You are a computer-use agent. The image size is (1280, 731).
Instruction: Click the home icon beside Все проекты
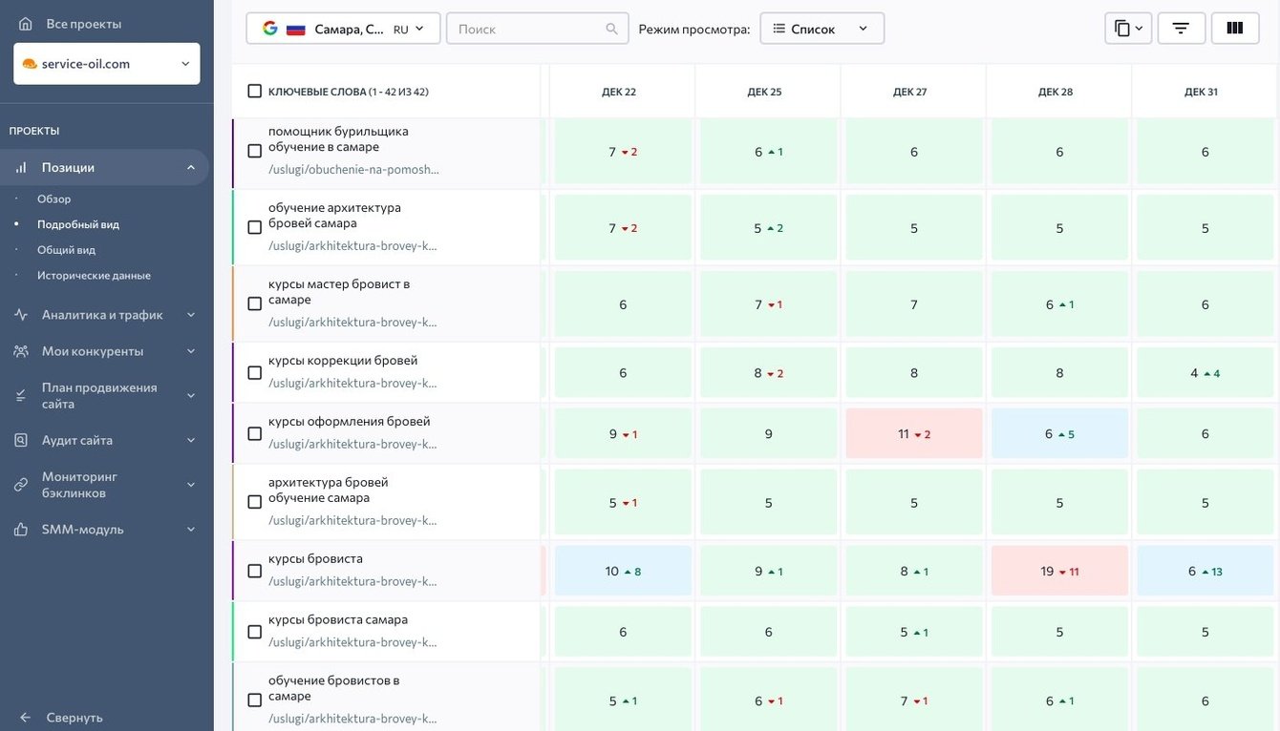tap(26, 24)
